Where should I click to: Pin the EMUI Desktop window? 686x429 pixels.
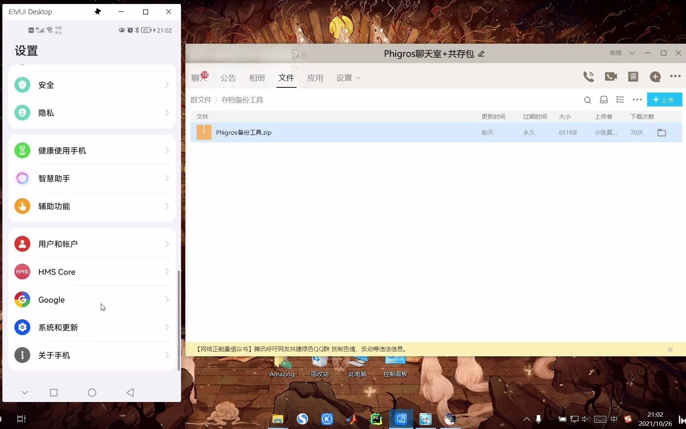pyautogui.click(x=98, y=12)
